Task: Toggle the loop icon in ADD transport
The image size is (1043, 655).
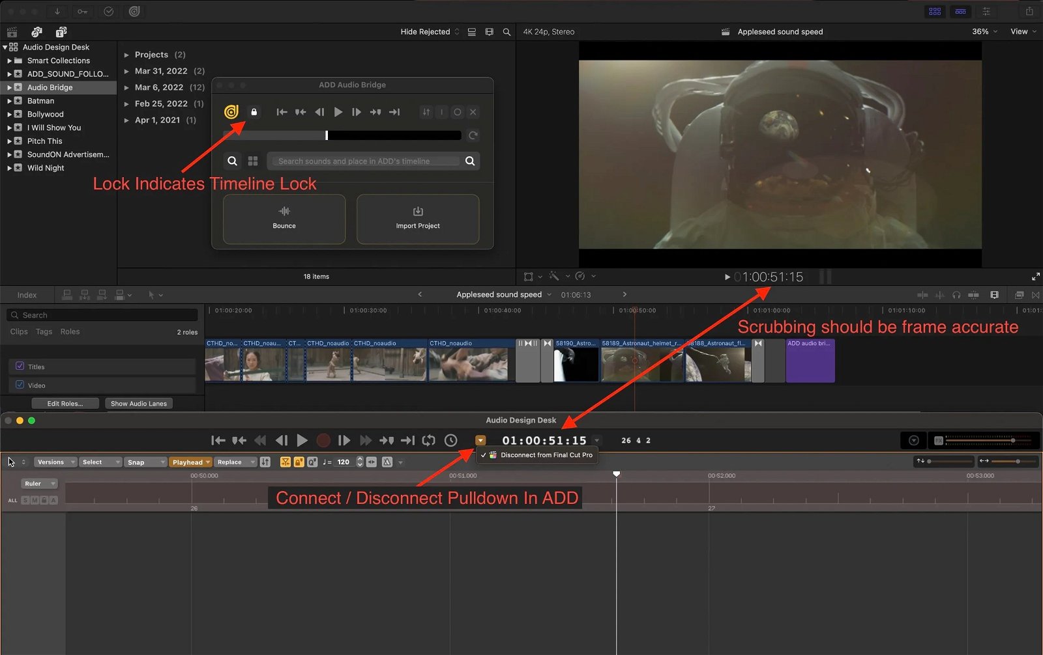Action: 428,441
